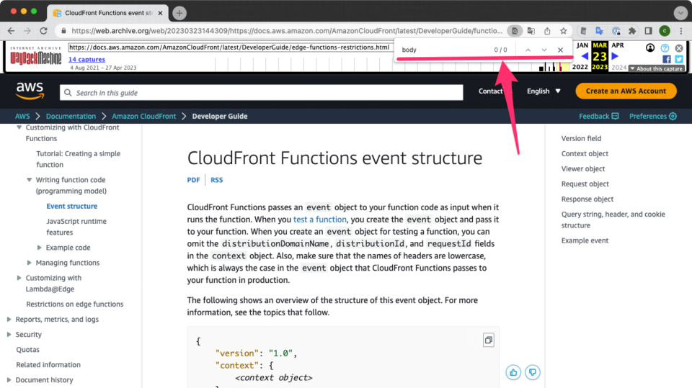The image size is (692, 388).
Task: Open Wayback help question icon
Action: (x=665, y=48)
